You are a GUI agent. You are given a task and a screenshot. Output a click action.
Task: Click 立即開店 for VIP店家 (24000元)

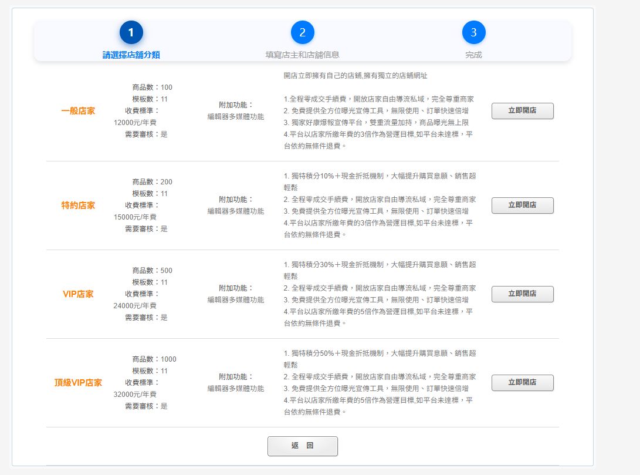pos(523,294)
